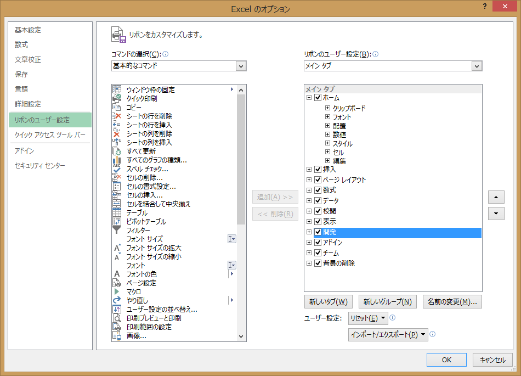Image resolution: width=521 pixels, height=376 pixels.
Task: Click the ウィンドウ枠の固定 command icon
Action: pyautogui.click(x=117, y=89)
